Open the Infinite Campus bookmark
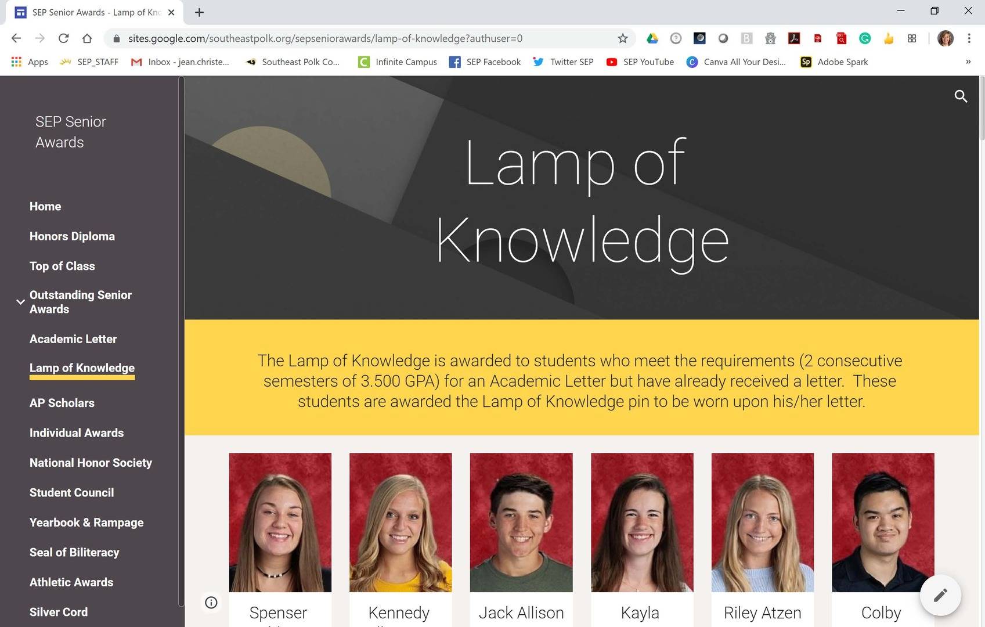Viewport: 985px width, 627px height. (x=398, y=62)
